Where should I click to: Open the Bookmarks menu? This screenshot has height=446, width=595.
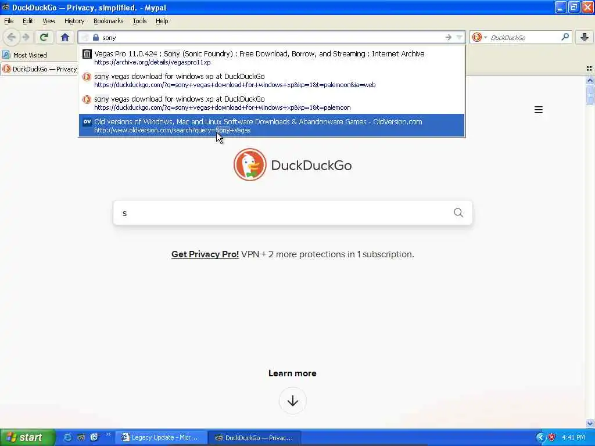pos(108,21)
